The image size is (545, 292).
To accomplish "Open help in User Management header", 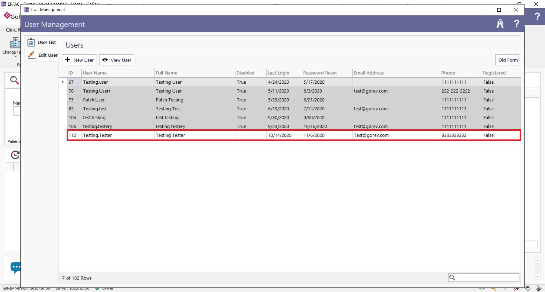I will point(517,24).
